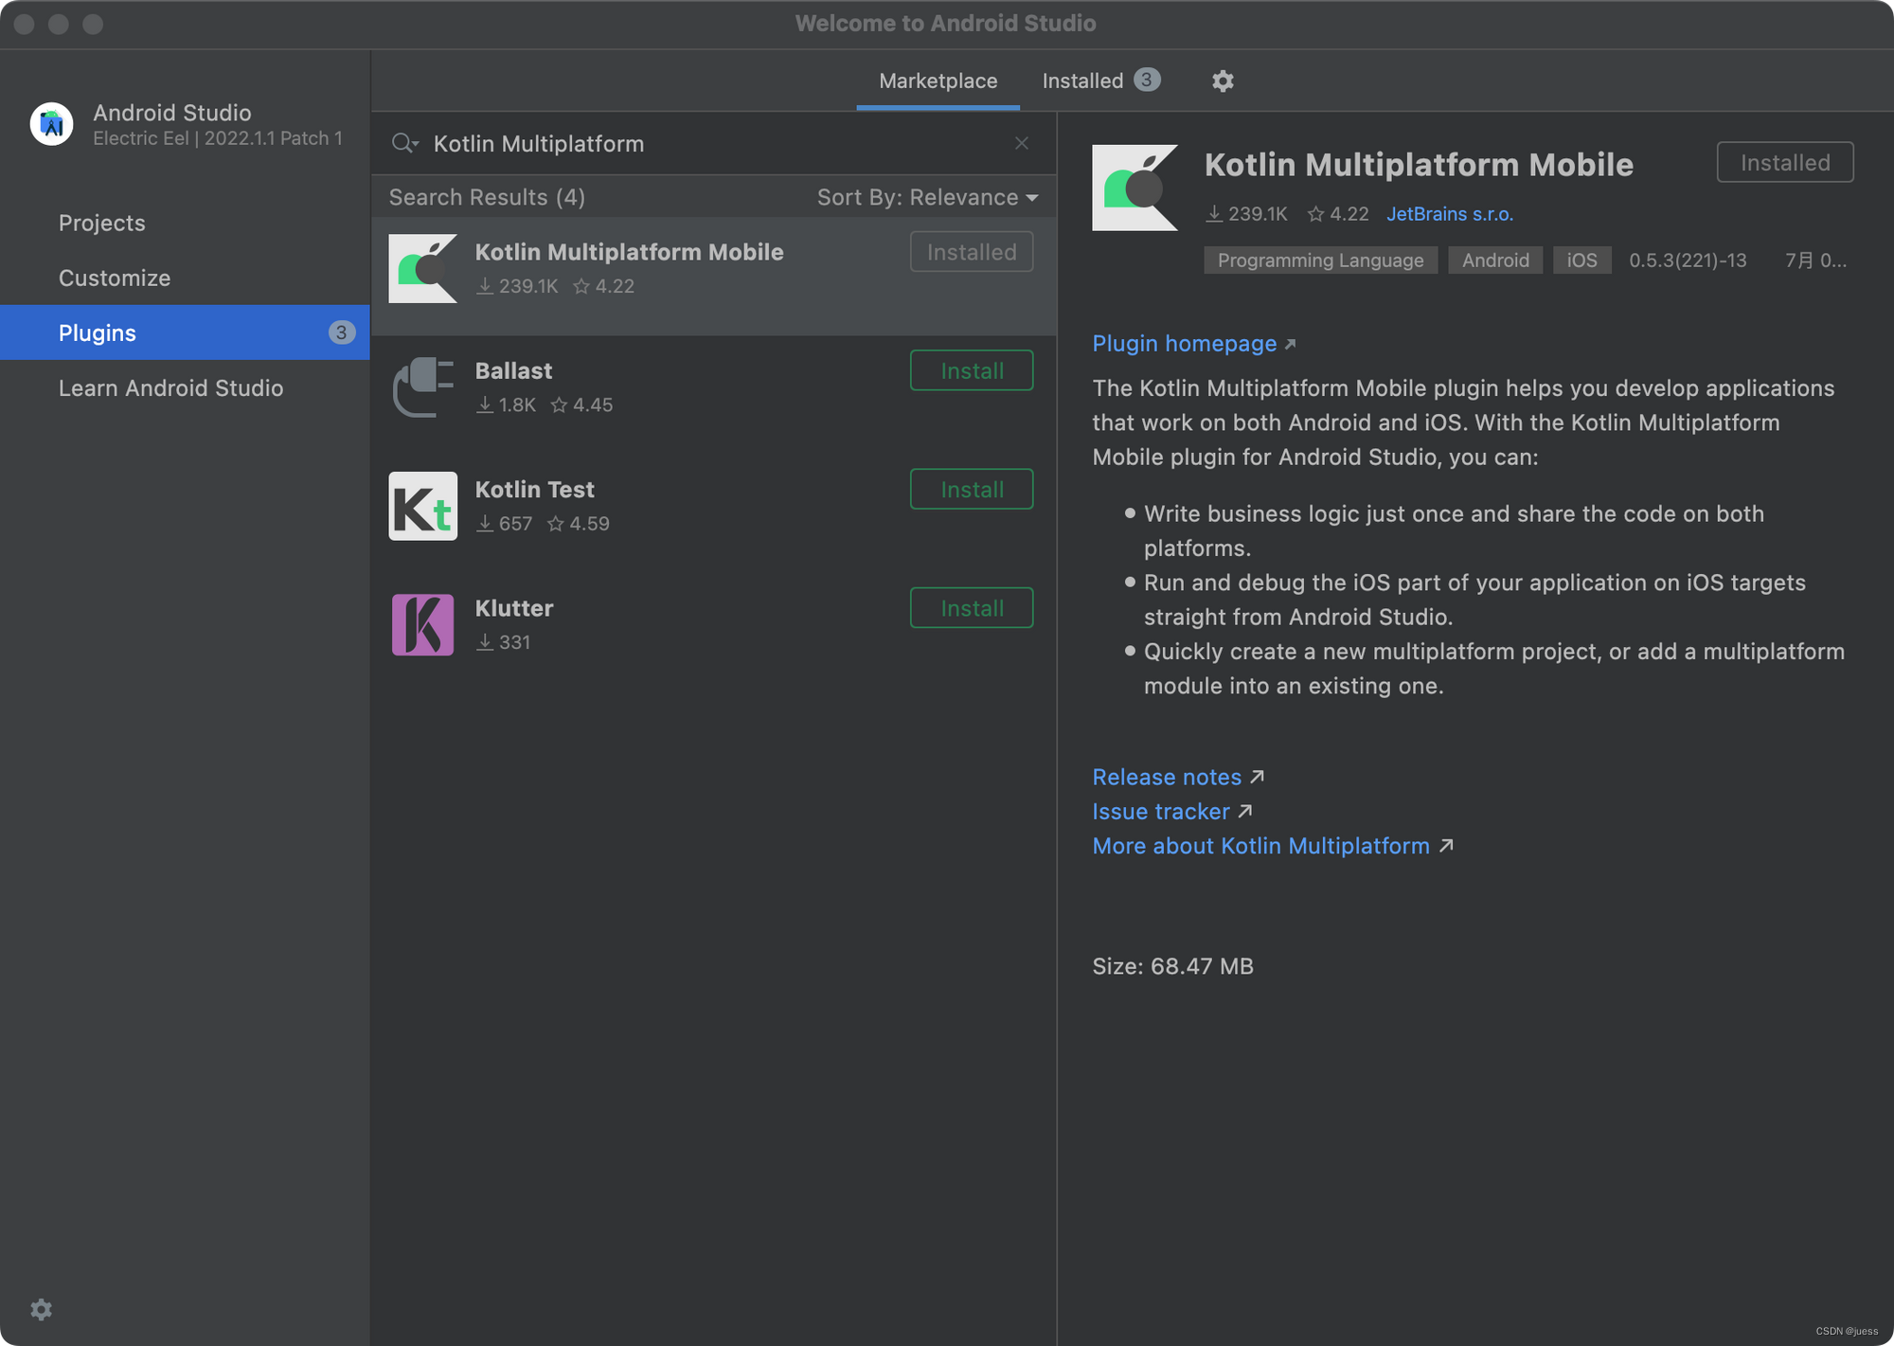Open the bottom-left settings gear menu
Screen dimensions: 1894x1346
tap(41, 1309)
